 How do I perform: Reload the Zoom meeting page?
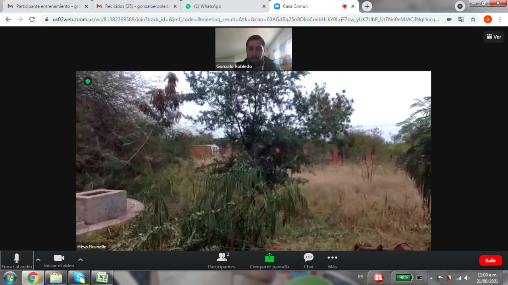32,19
